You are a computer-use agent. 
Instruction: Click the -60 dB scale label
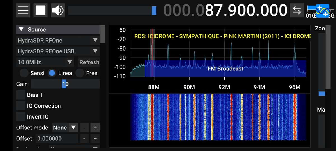pos(121,30)
